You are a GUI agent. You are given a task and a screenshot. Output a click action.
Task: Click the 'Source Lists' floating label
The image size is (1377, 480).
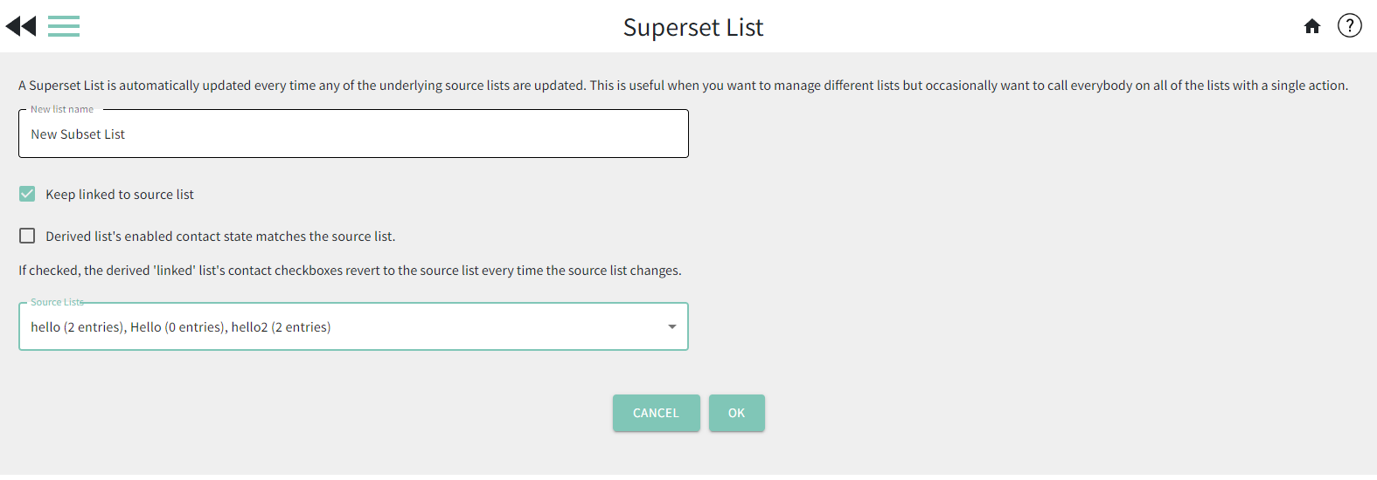[x=57, y=302]
